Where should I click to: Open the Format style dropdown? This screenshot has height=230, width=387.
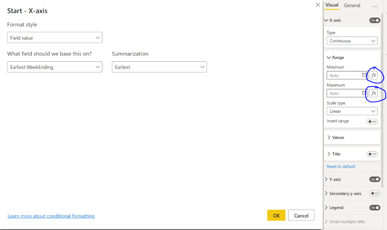pyautogui.click(x=54, y=37)
